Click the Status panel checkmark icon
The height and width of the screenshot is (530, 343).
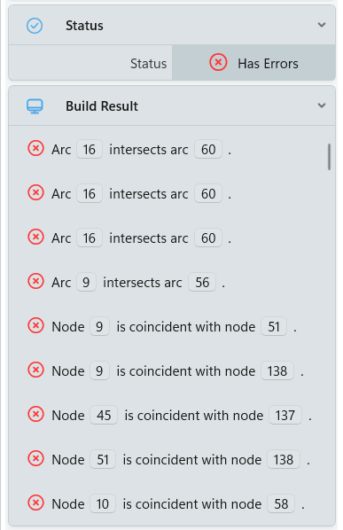(35, 26)
